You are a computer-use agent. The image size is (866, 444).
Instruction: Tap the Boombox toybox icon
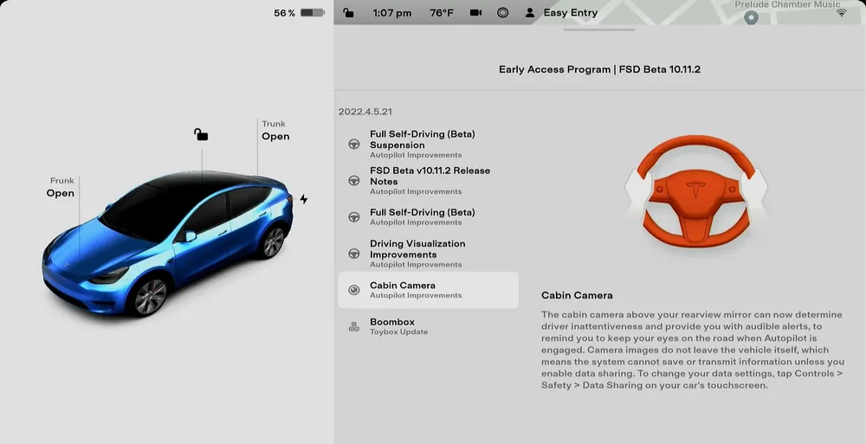[x=354, y=326]
